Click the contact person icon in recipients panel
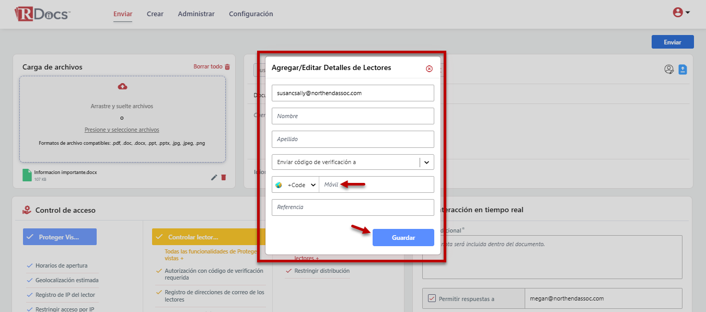706x312 pixels. (669, 69)
